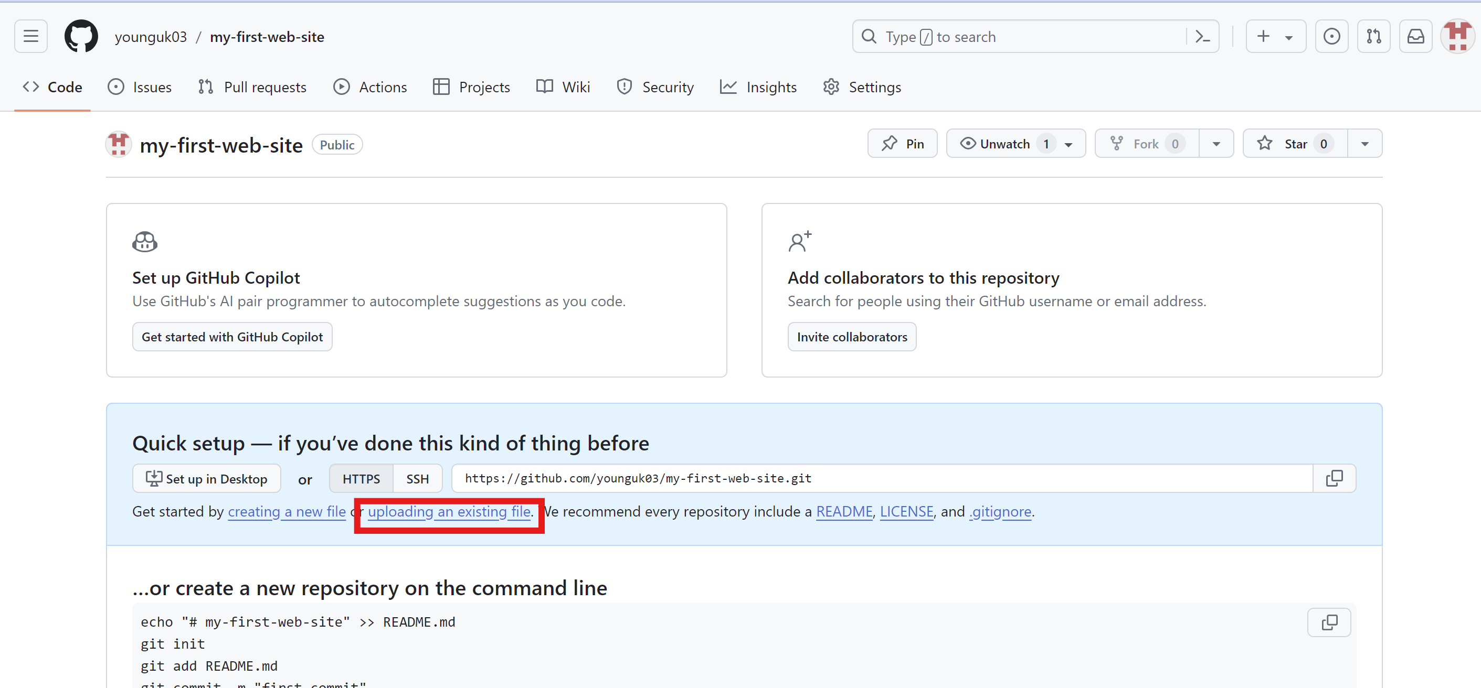Image resolution: width=1481 pixels, height=688 pixels.
Task: Open the Code tab
Action: 52,87
